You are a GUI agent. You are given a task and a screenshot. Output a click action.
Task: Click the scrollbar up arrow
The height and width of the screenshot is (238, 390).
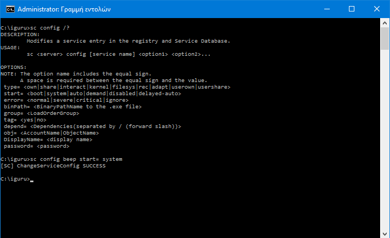tap(385, 23)
